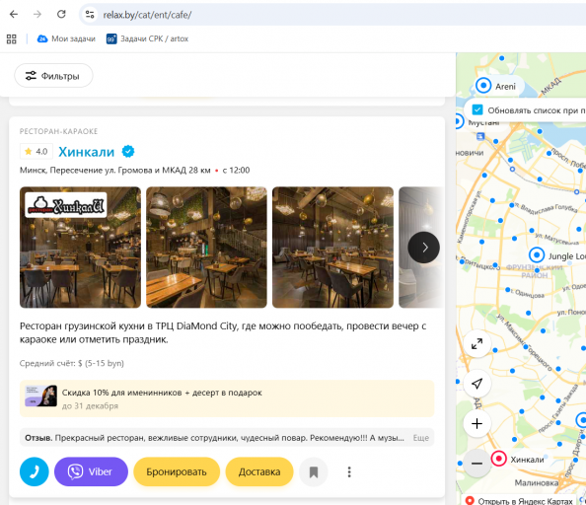This screenshot has height=505, width=586.
Task: Click the Ресторан-караоке category label
Action: (58, 131)
